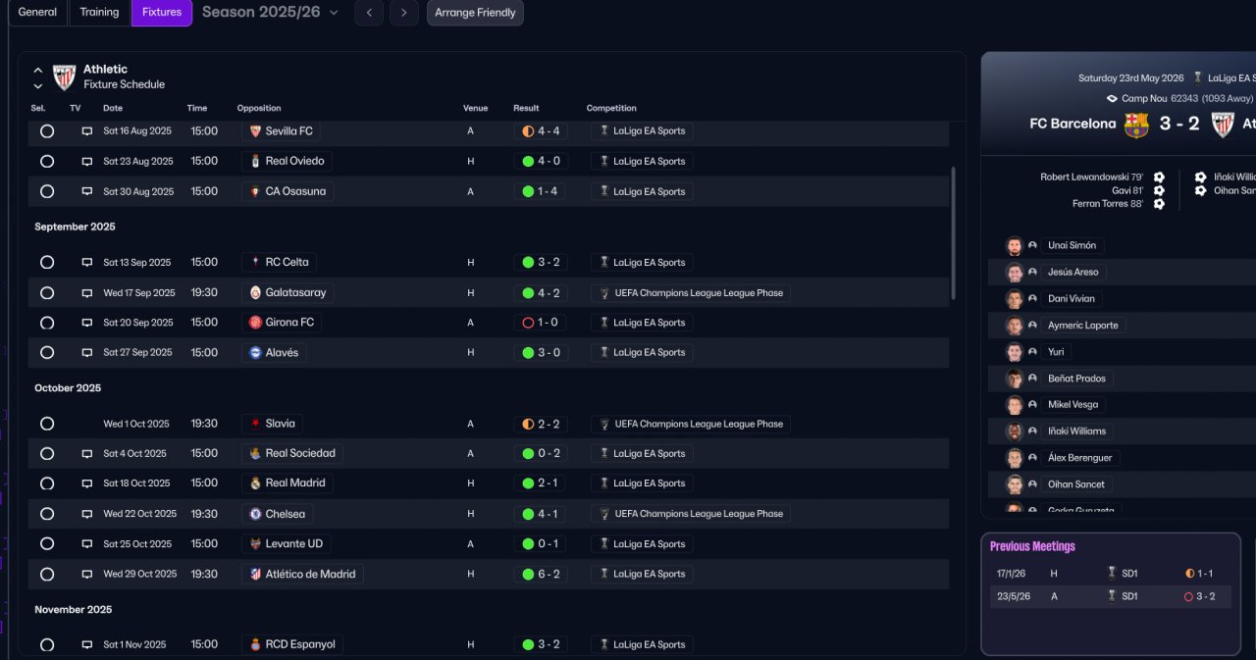Click the Girona FC club badge
The image size is (1256, 660).
[255, 322]
